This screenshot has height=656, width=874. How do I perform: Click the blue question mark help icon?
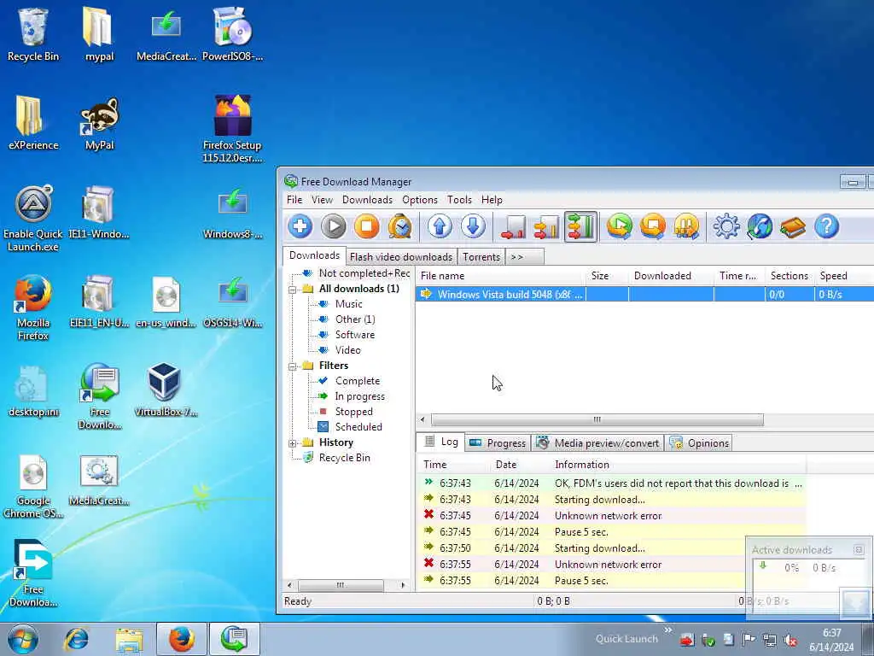tap(826, 226)
